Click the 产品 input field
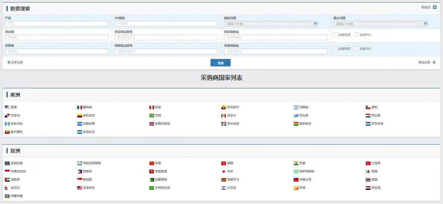Screen dimensions: 443x204 tap(57, 24)
